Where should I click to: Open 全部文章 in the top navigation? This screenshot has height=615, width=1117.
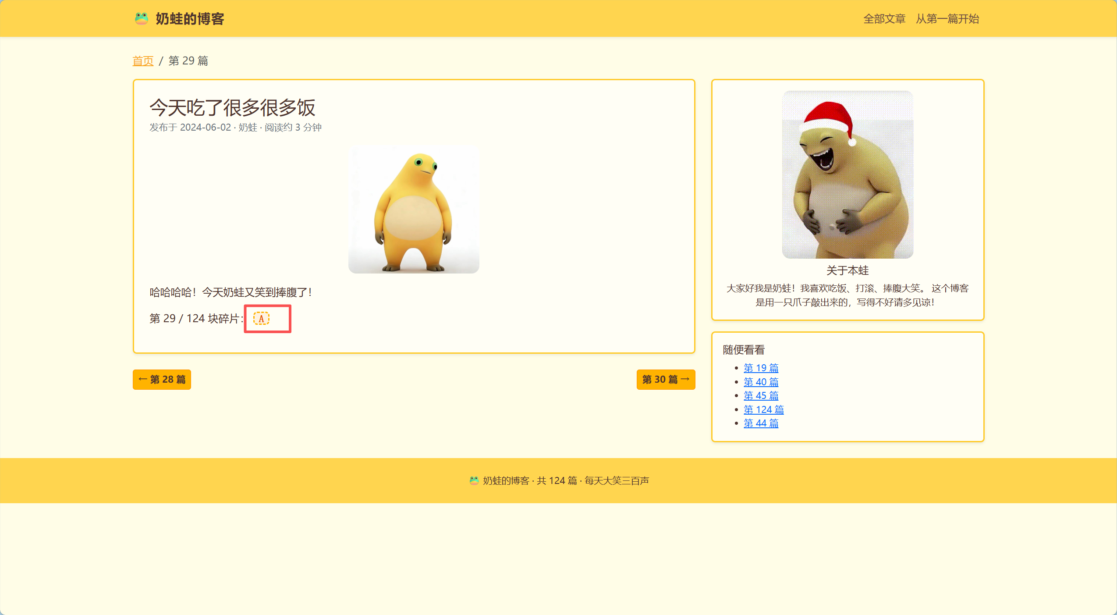[884, 19]
